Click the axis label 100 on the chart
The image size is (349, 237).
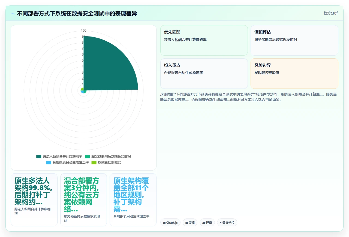pos(84,31)
